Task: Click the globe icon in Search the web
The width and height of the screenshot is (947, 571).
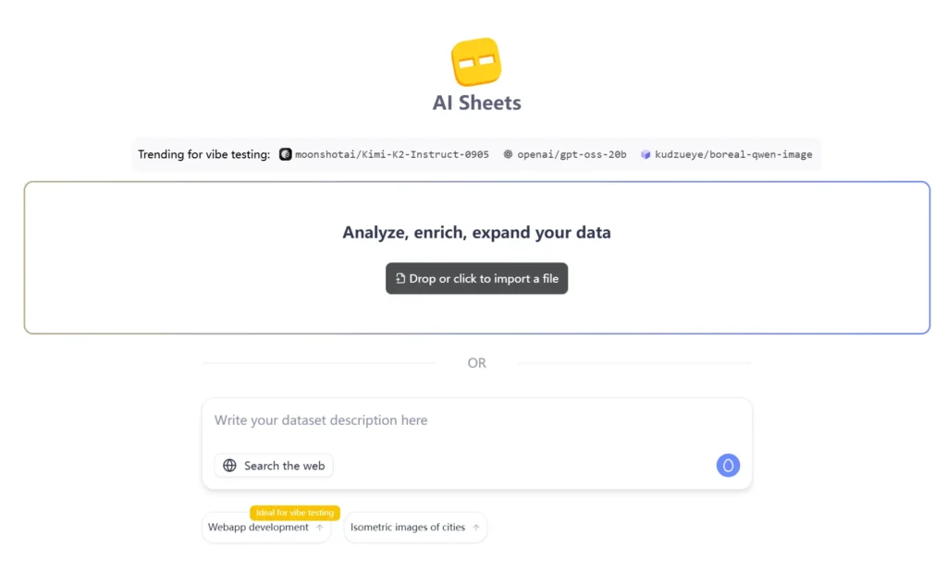Action: pos(229,466)
